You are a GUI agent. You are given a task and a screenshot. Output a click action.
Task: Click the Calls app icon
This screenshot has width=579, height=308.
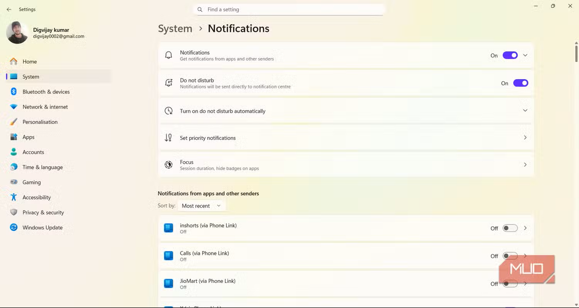click(x=168, y=256)
